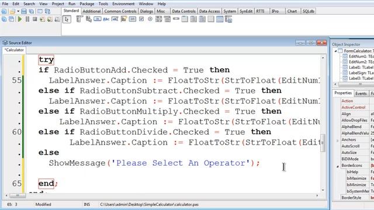Click the editor vertical scrollbar thumb
Viewport: 374px width, 210px height.
pyautogui.click(x=323, y=143)
